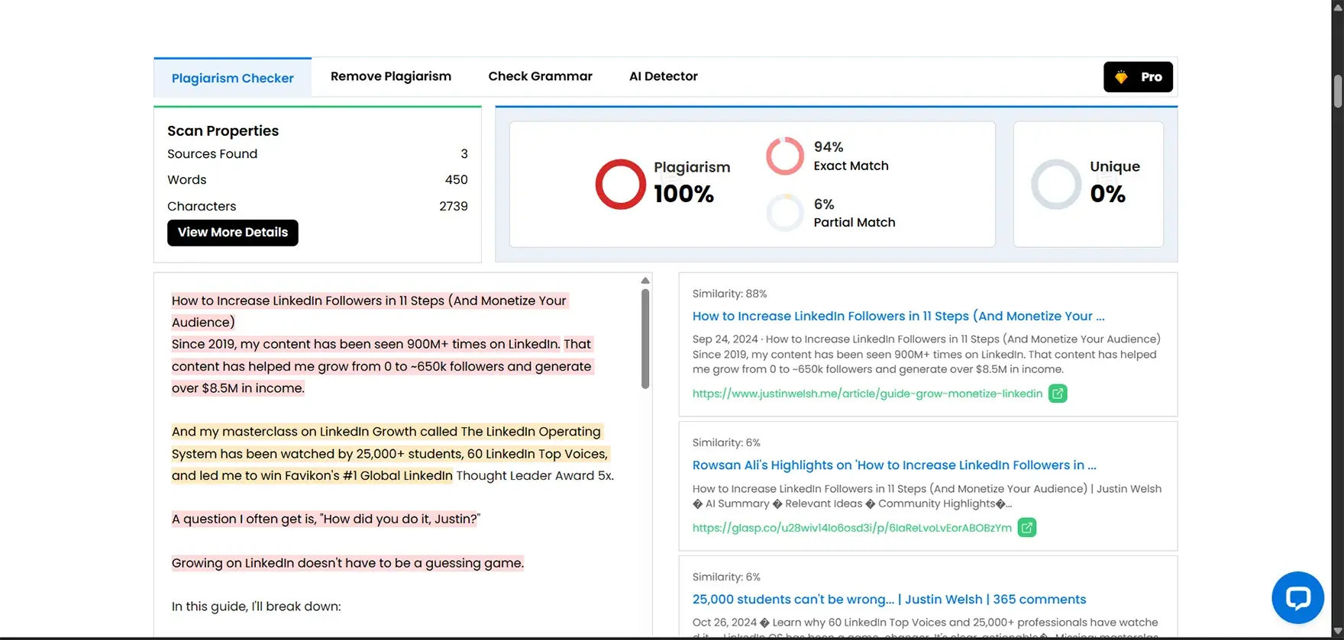Click the page scrollbar up arrow
The height and width of the screenshot is (640, 1344).
pos(1338,6)
